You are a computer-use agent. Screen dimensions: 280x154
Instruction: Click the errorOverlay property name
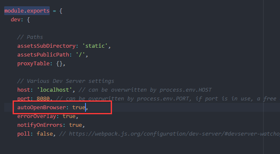click(37, 116)
